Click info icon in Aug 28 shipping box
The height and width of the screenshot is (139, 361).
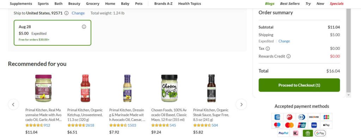(84, 27)
